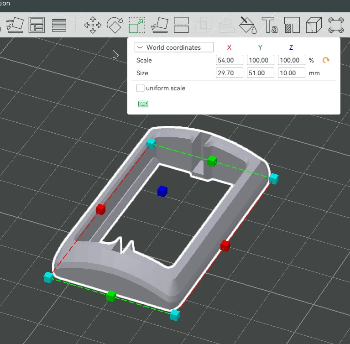Click the blue Z-axis scale handle
350x344 pixels.
click(x=162, y=191)
